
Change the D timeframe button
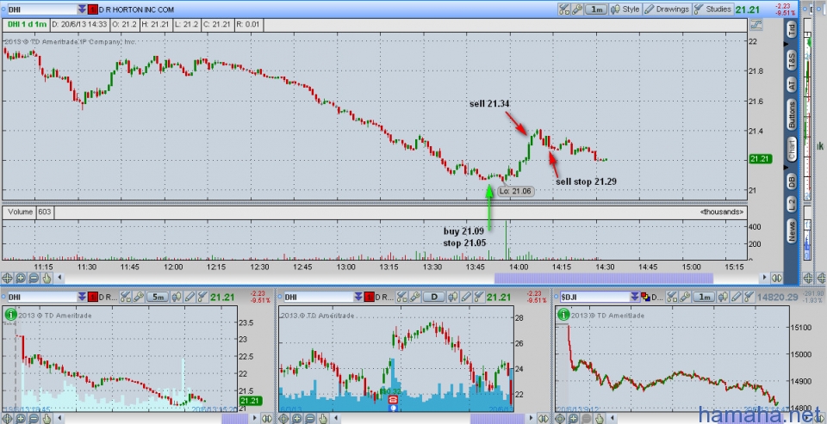tap(434, 297)
